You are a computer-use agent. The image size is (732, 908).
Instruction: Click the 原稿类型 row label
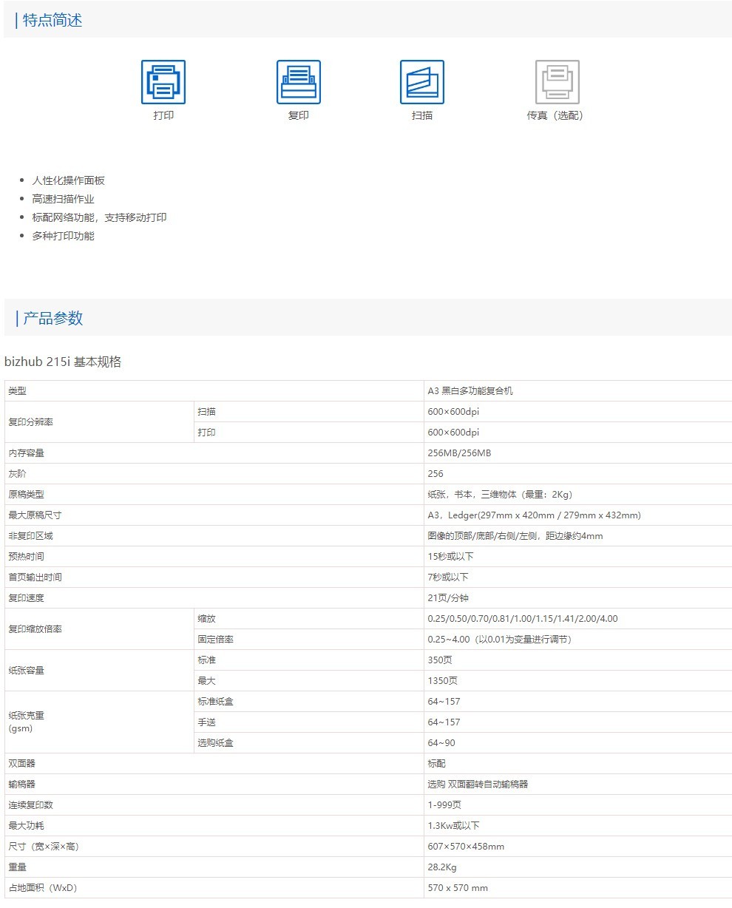26,495
